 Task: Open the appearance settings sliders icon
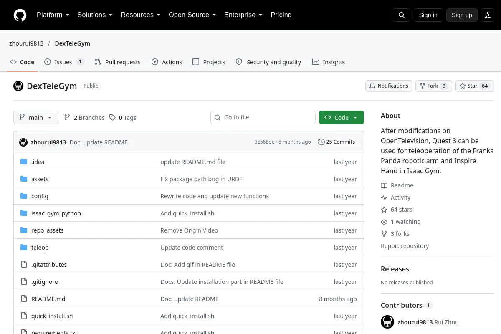pos(488,15)
